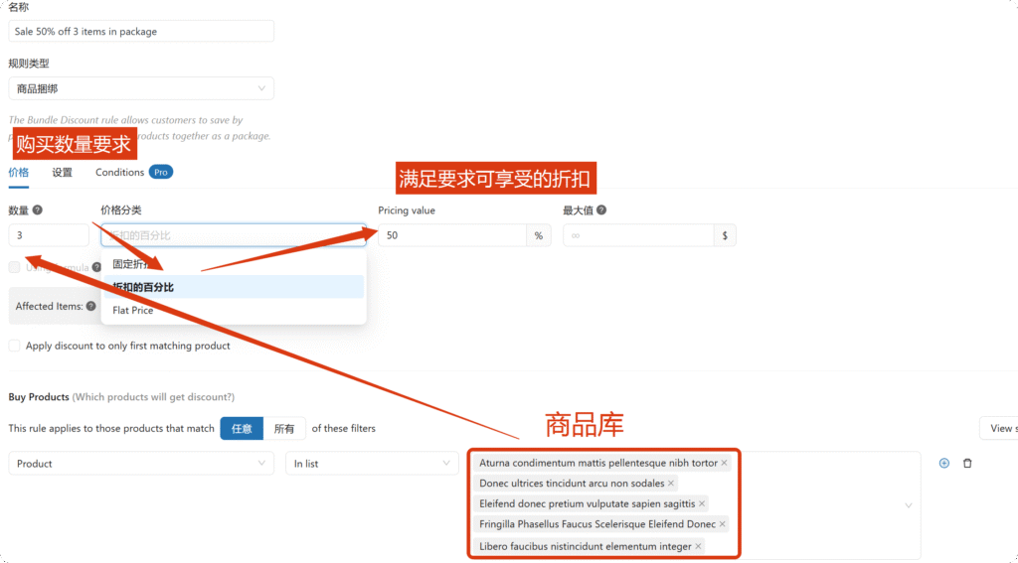This screenshot has width=1018, height=563.
Task: Open the 'In list' condition dropdown
Action: [371, 464]
